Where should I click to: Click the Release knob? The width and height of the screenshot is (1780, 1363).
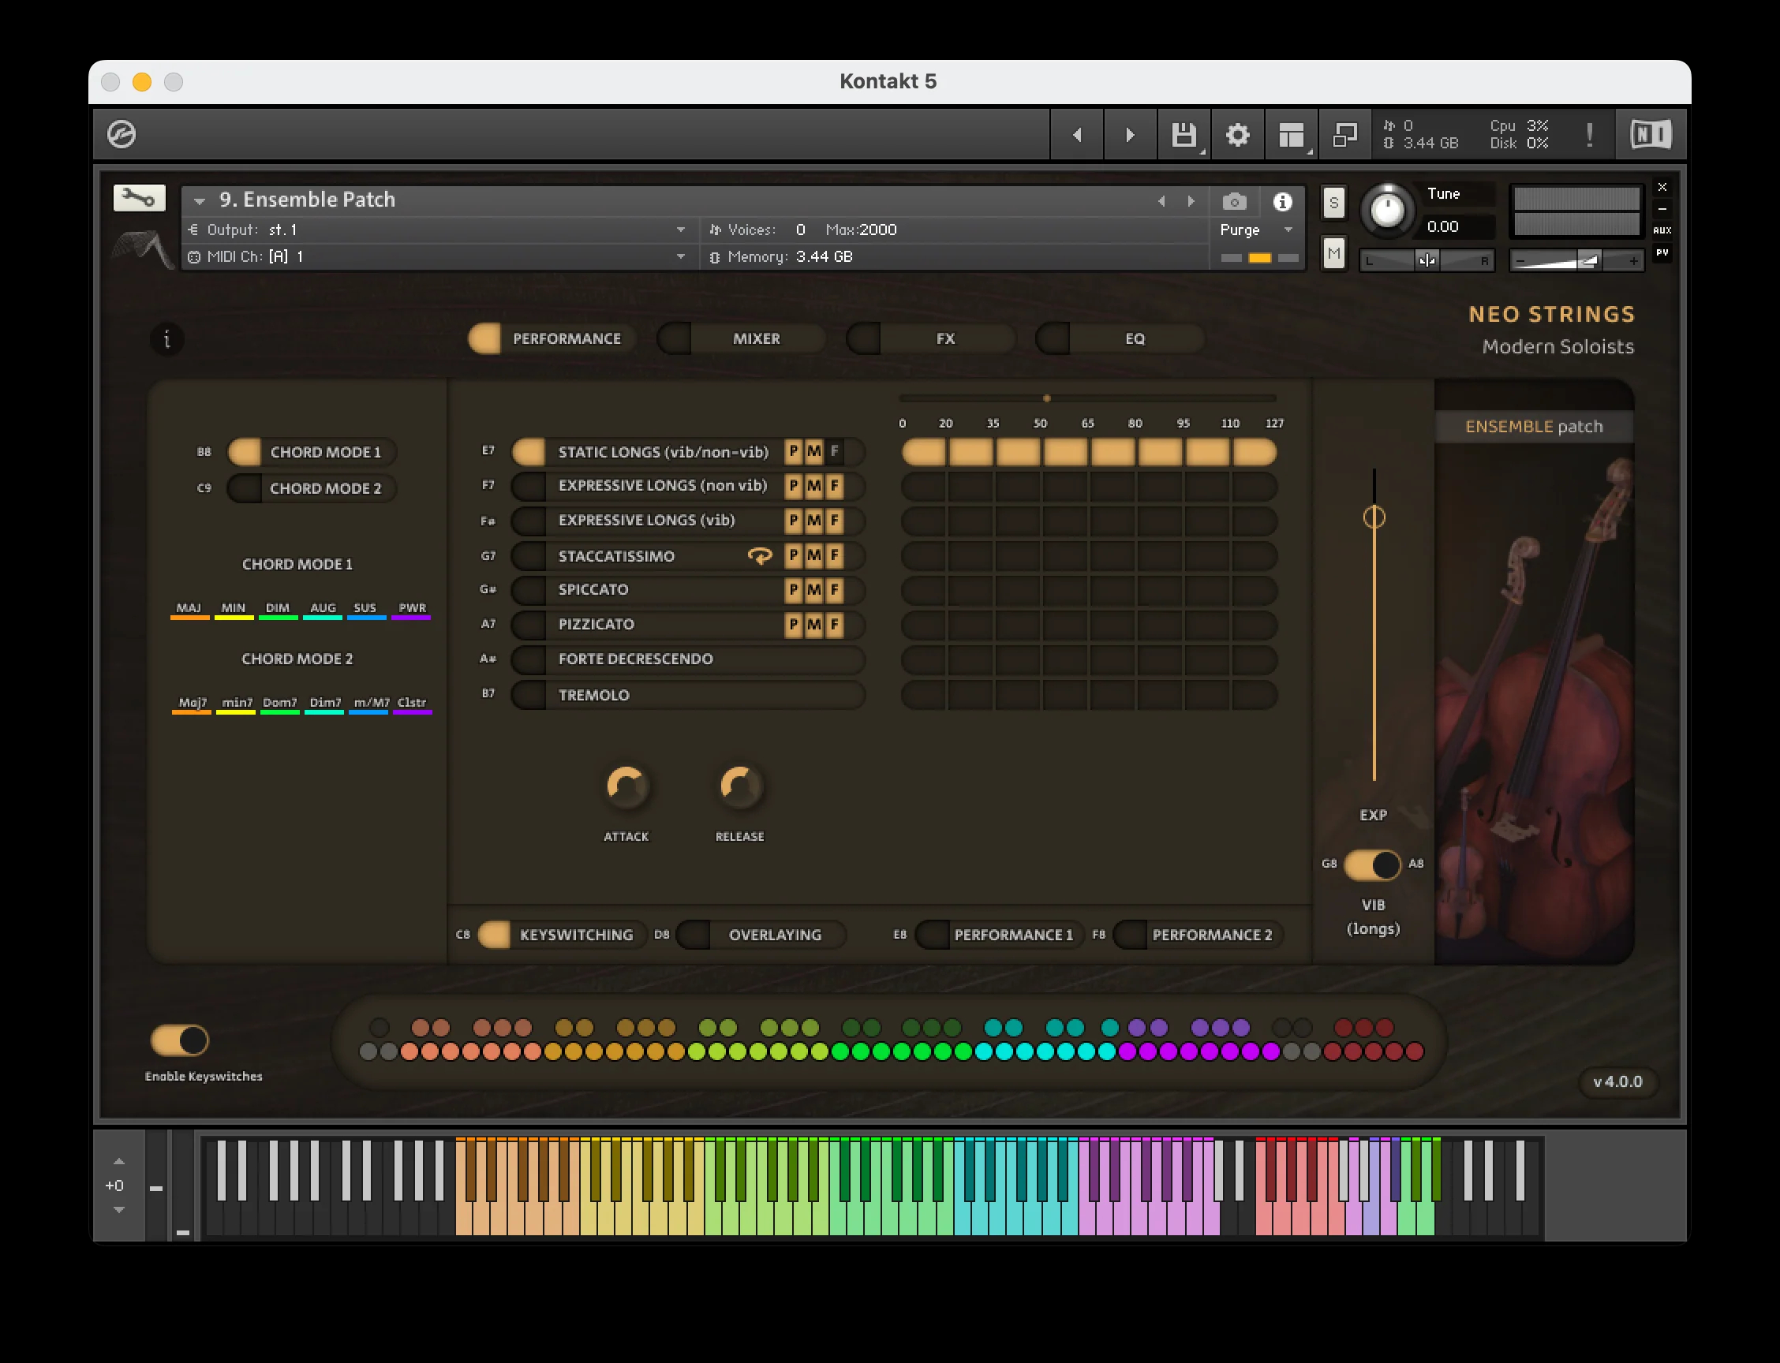tap(739, 787)
